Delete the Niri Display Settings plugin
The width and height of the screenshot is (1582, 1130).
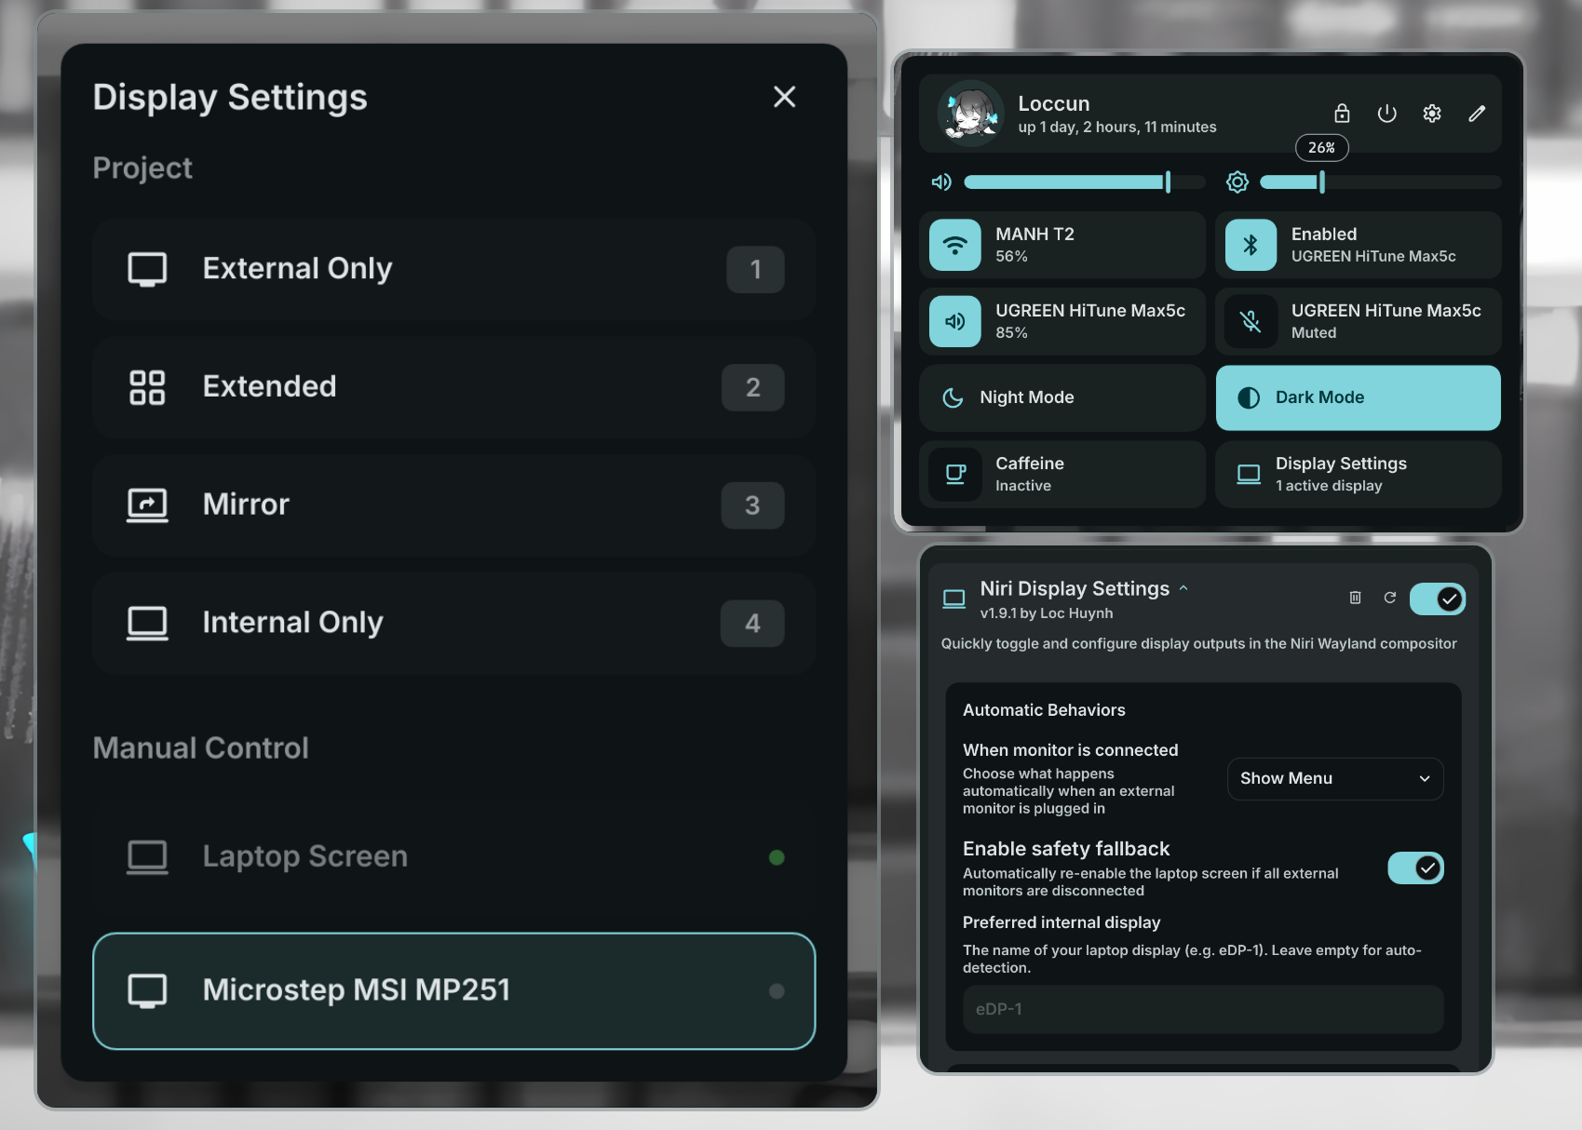point(1355,598)
